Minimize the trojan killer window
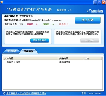The height and width of the screenshot is (96, 106). coord(95,2)
